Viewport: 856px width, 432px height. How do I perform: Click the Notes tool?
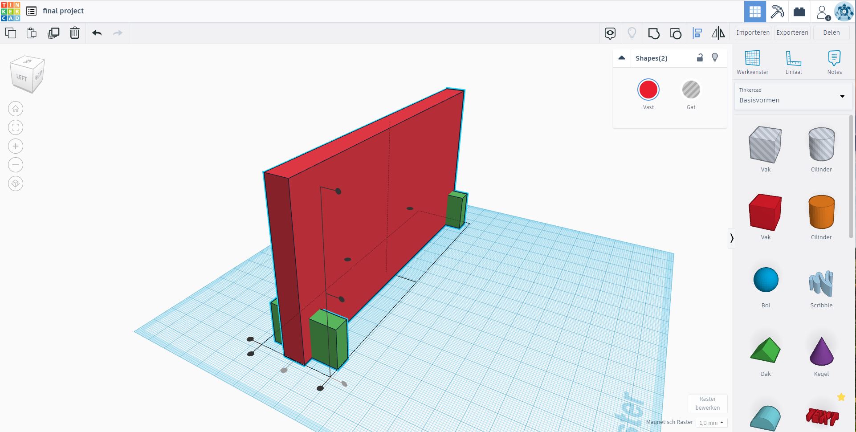(x=834, y=62)
